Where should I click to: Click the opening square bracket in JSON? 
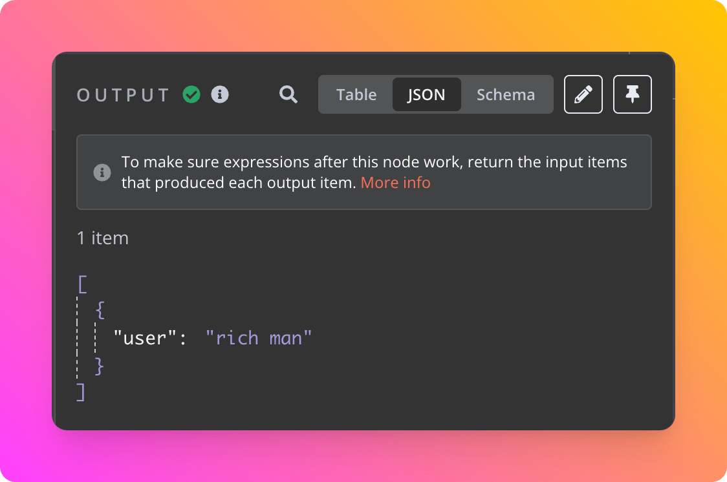pos(83,284)
